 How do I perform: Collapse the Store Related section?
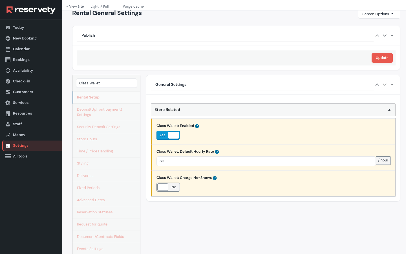coord(389,110)
